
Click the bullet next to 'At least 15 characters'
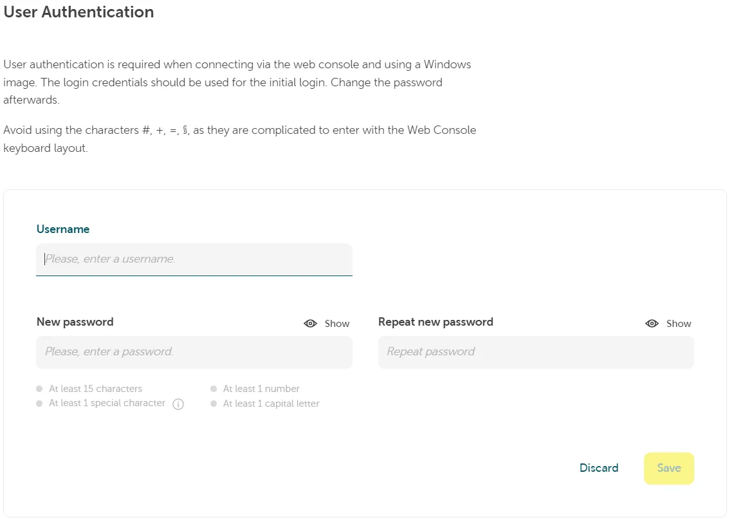pyautogui.click(x=39, y=388)
